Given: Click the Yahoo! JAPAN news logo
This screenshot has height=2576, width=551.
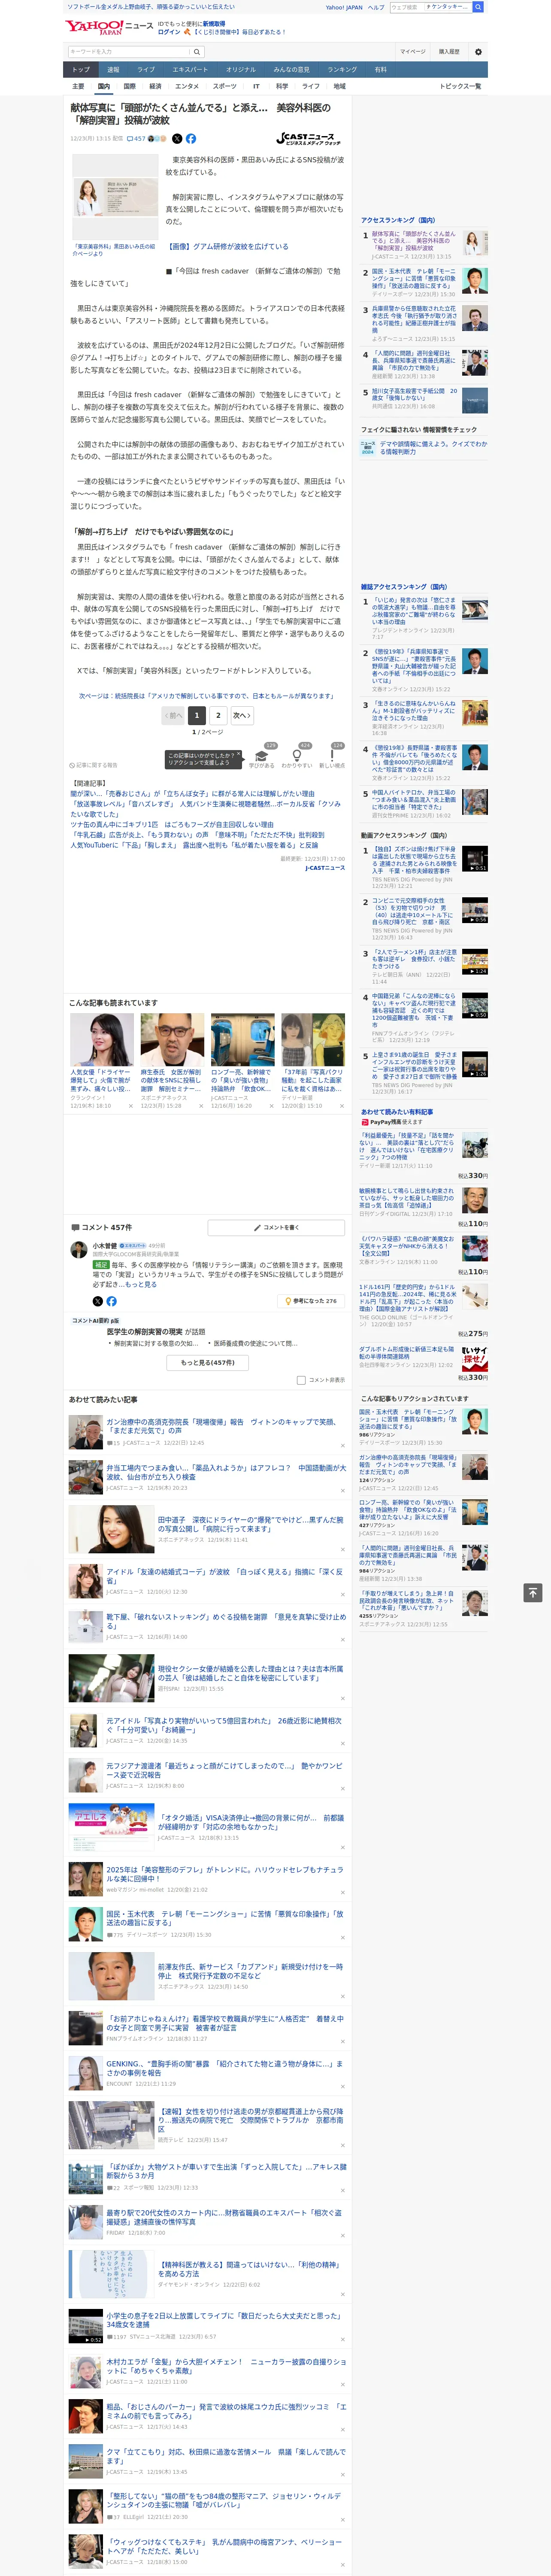Looking at the screenshot, I should pyautogui.click(x=108, y=27).
